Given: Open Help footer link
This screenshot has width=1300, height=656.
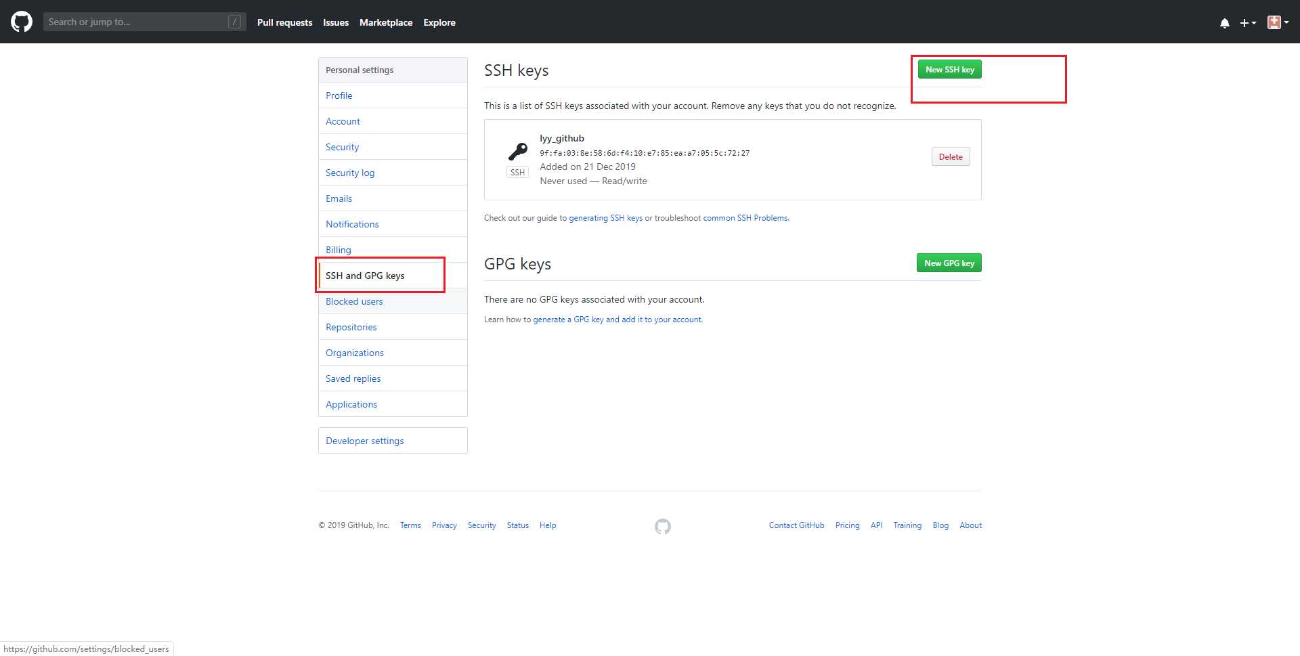Looking at the screenshot, I should 548,525.
